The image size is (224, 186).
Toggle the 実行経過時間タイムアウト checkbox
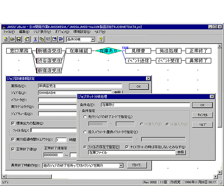click(13, 139)
